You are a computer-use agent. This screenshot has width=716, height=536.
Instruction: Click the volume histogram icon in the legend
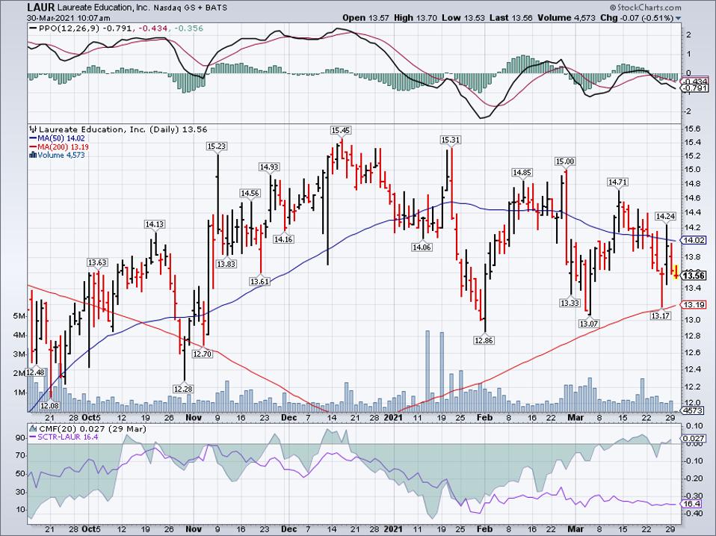point(32,155)
